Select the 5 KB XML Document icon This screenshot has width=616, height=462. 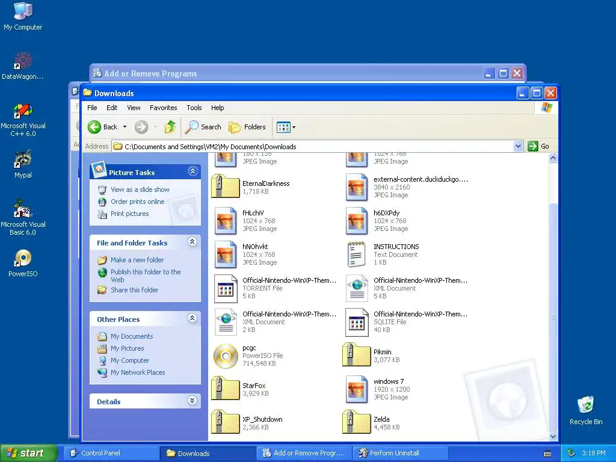tap(357, 288)
